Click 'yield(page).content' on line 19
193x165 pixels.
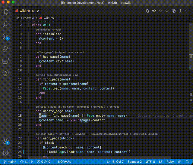[x=87, y=120]
